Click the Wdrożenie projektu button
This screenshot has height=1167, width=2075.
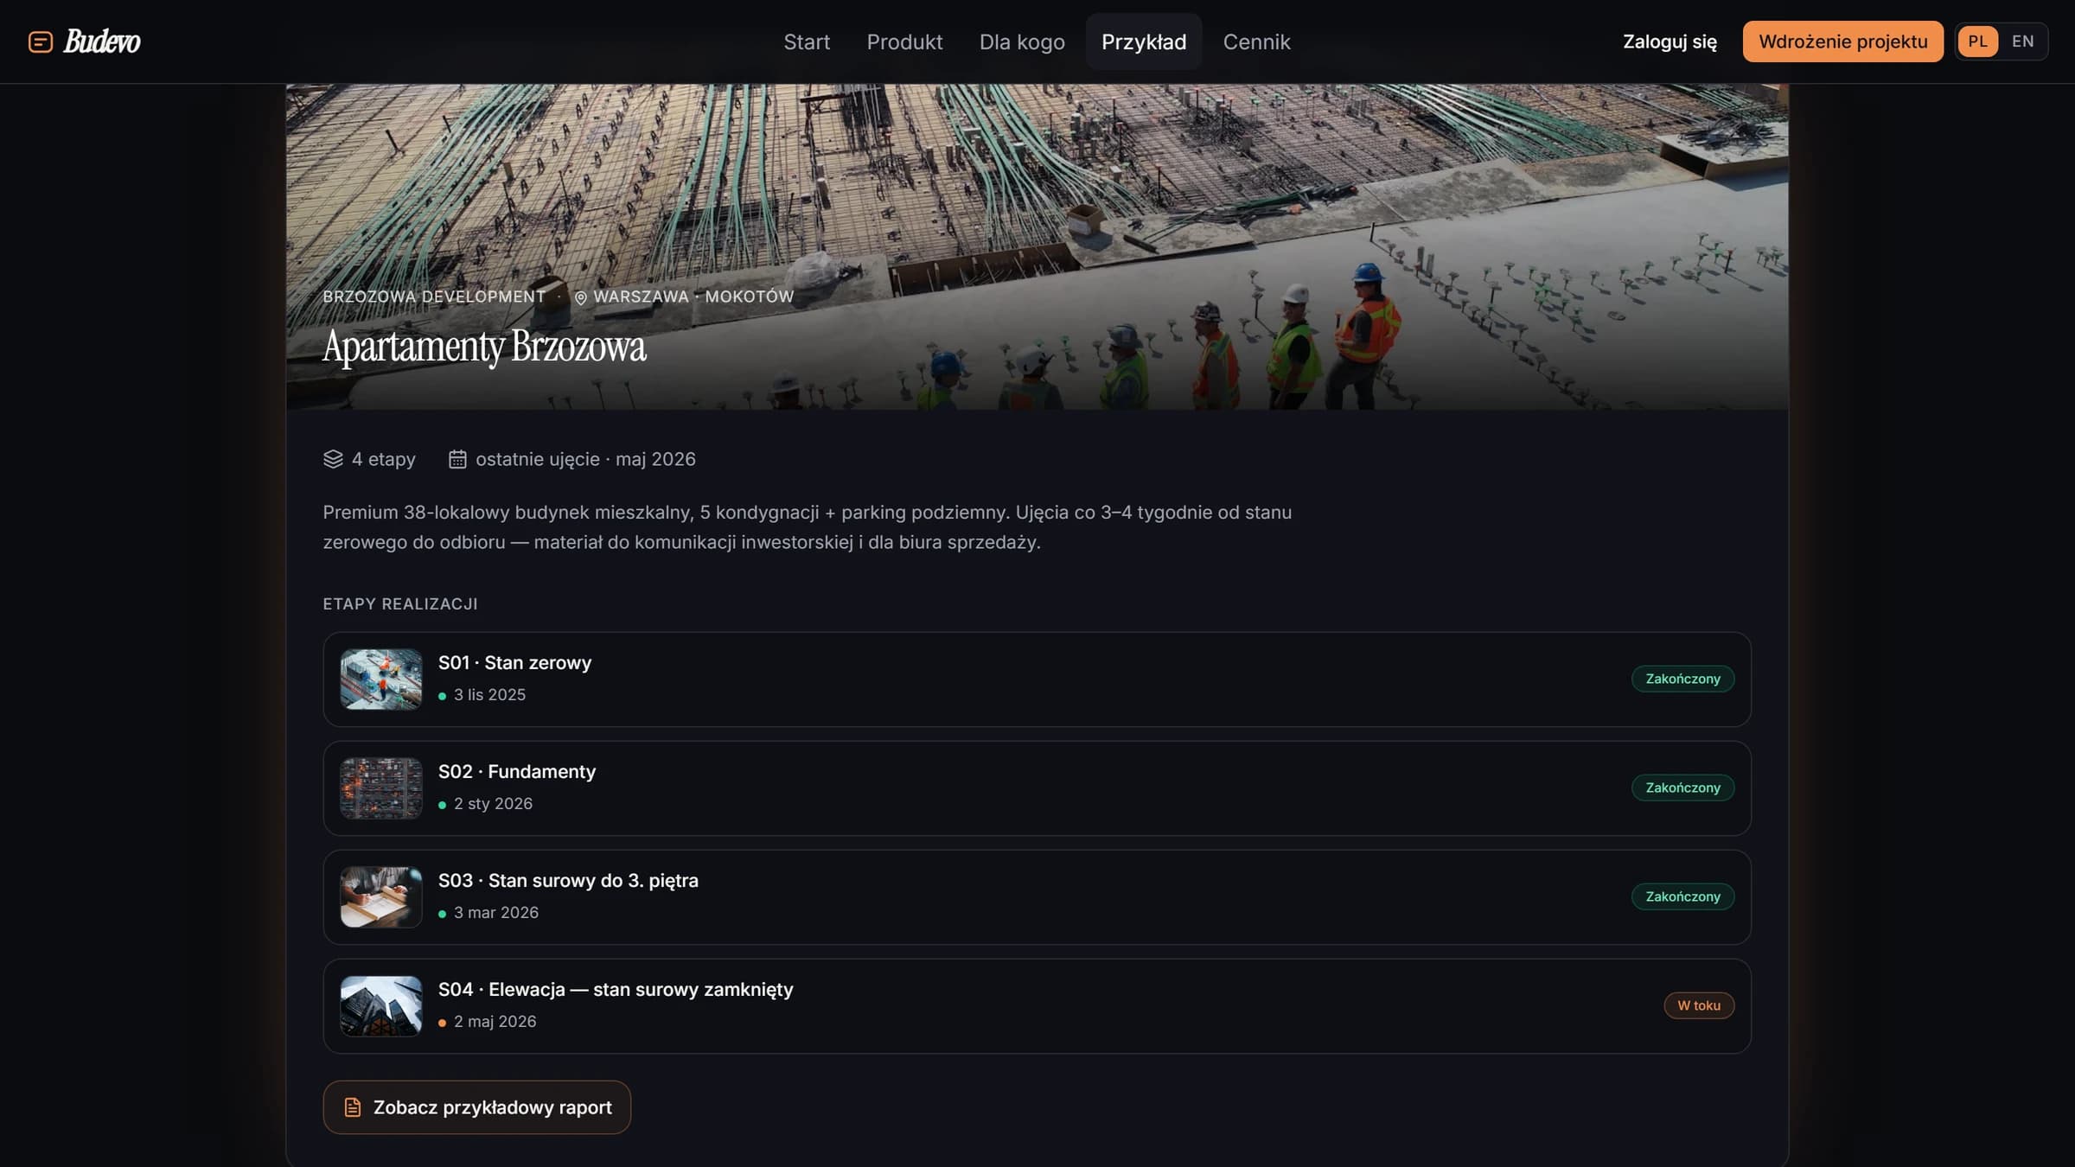coord(1842,41)
